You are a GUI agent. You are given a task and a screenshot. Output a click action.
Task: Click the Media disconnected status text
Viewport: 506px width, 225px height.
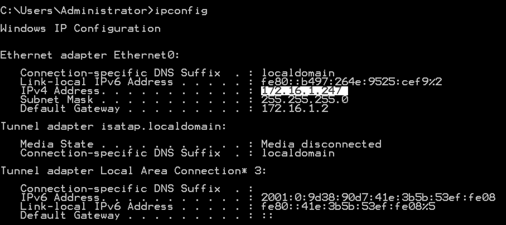click(x=321, y=144)
